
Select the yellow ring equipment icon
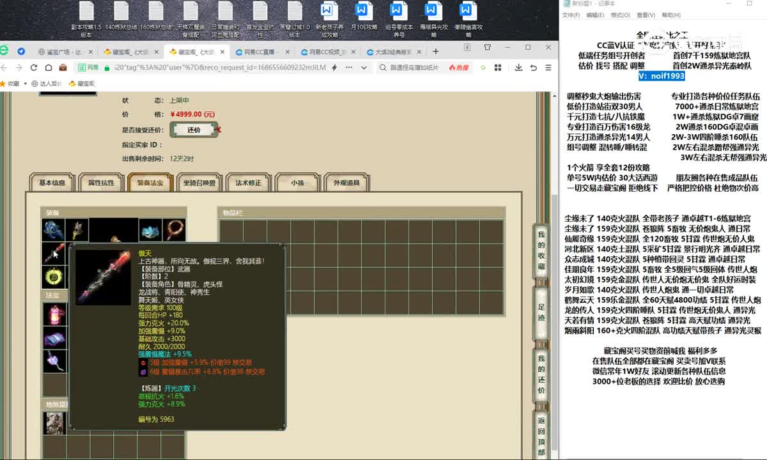coord(54,277)
